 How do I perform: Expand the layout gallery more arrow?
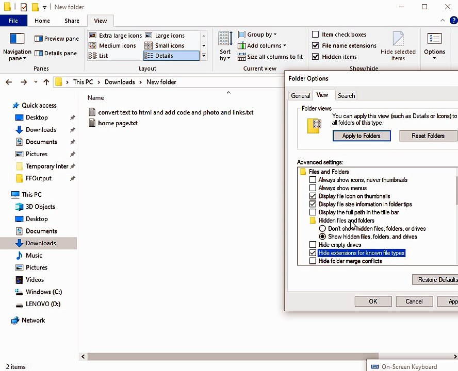[204, 56]
